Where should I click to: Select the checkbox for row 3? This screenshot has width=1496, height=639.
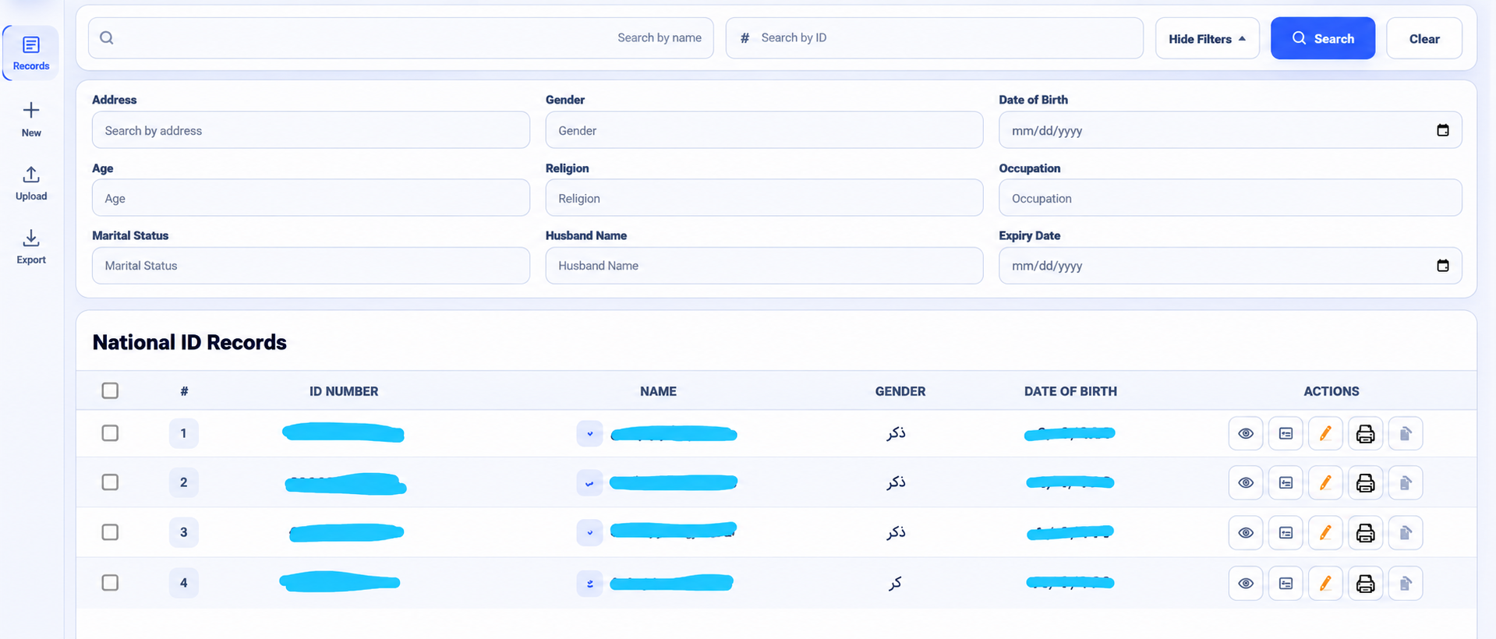(x=110, y=532)
